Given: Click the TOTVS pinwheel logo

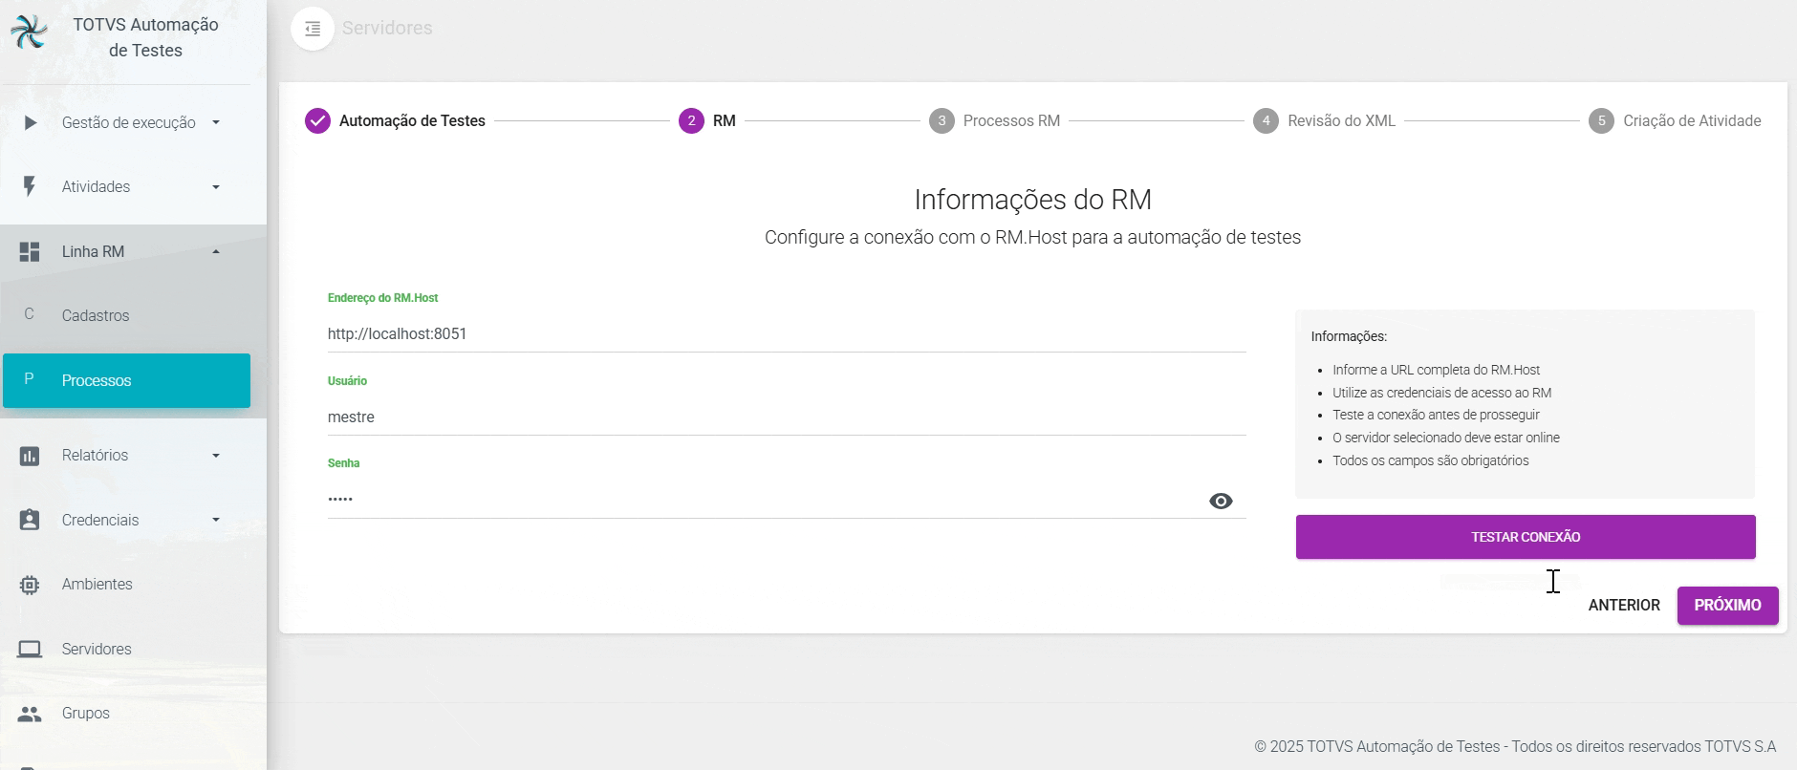Looking at the screenshot, I should click(29, 32).
